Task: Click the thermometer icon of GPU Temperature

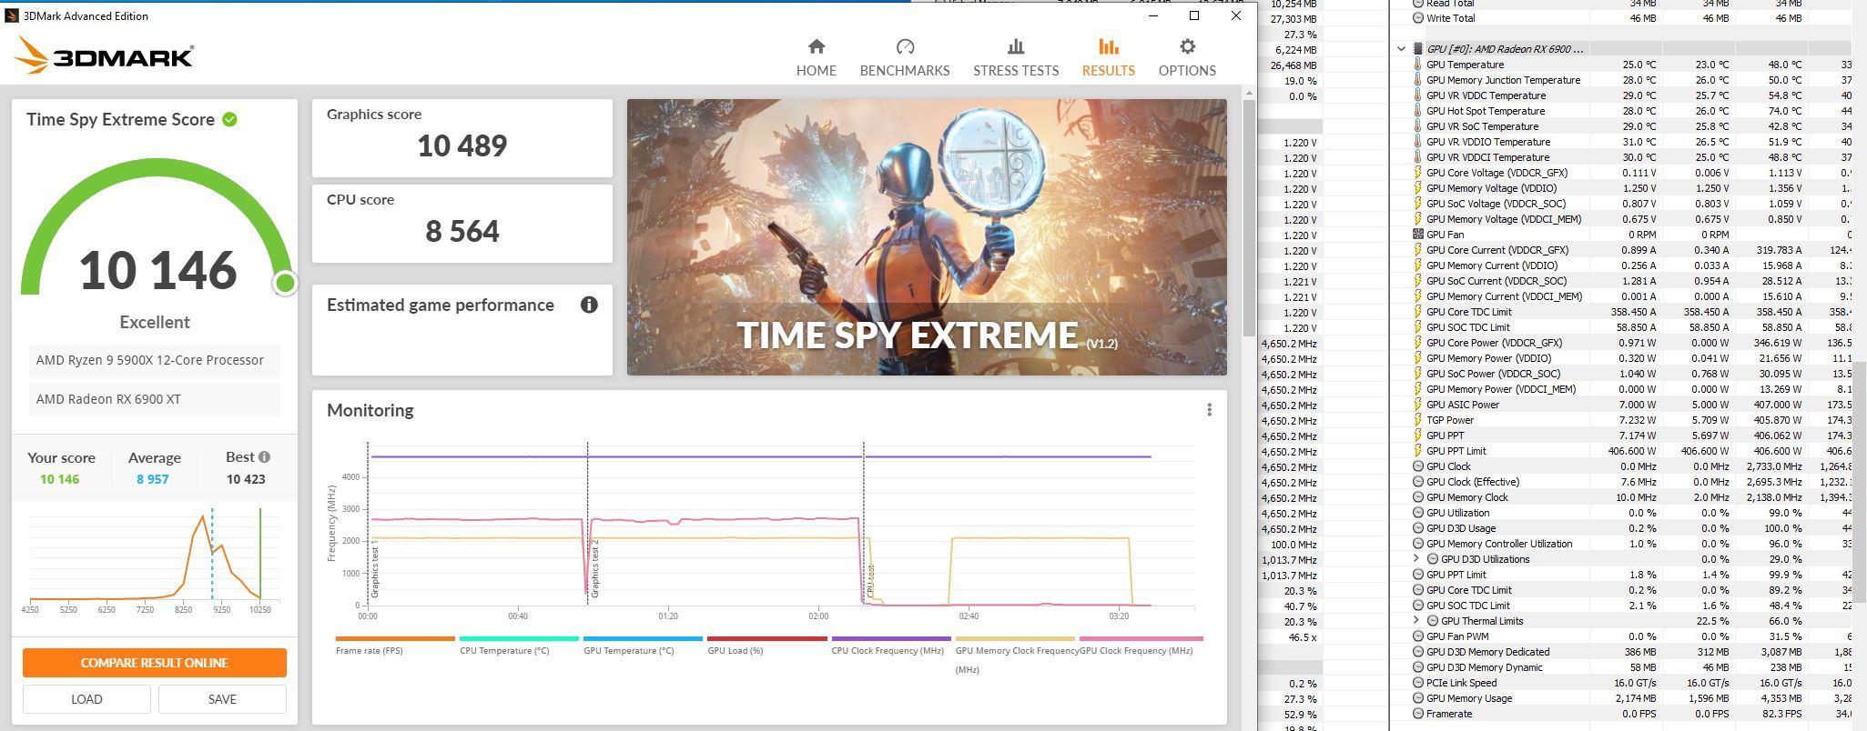Action: [x=1417, y=65]
